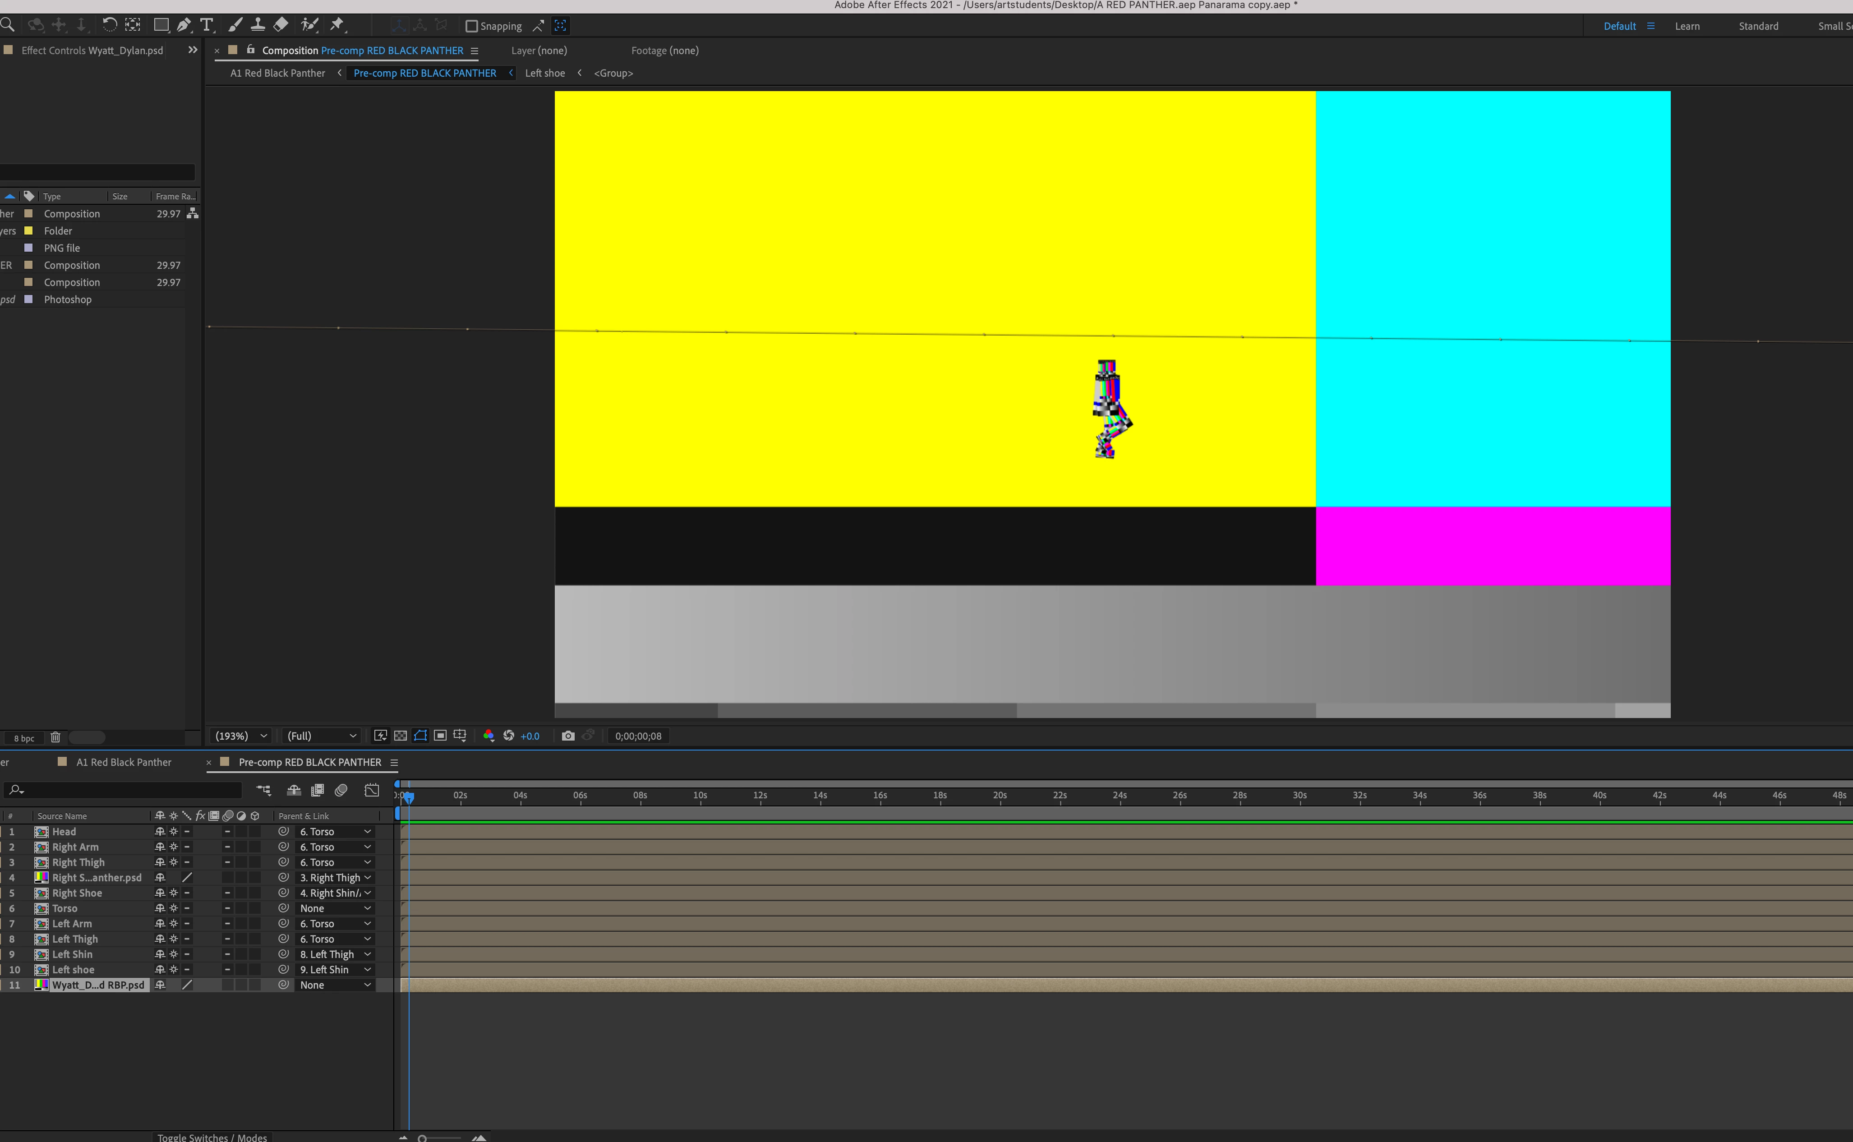
Task: Click Toggle Switches / Modes button
Action: click(x=212, y=1137)
